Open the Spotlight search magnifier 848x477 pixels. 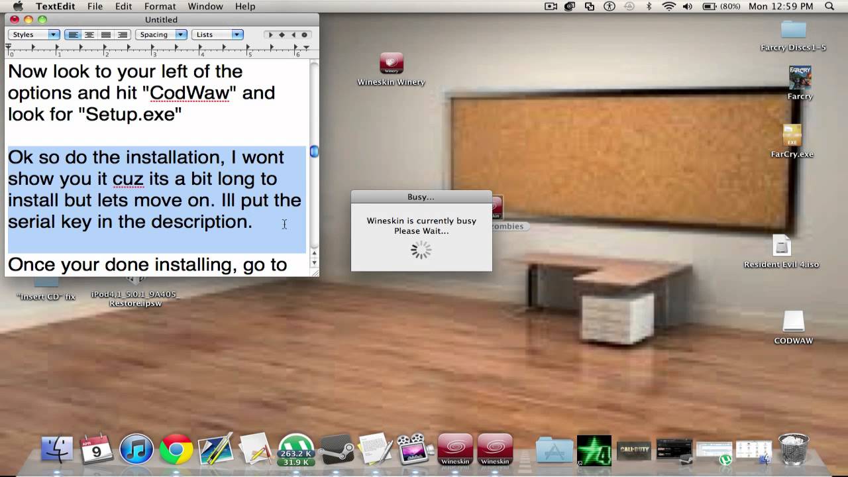coord(830,6)
